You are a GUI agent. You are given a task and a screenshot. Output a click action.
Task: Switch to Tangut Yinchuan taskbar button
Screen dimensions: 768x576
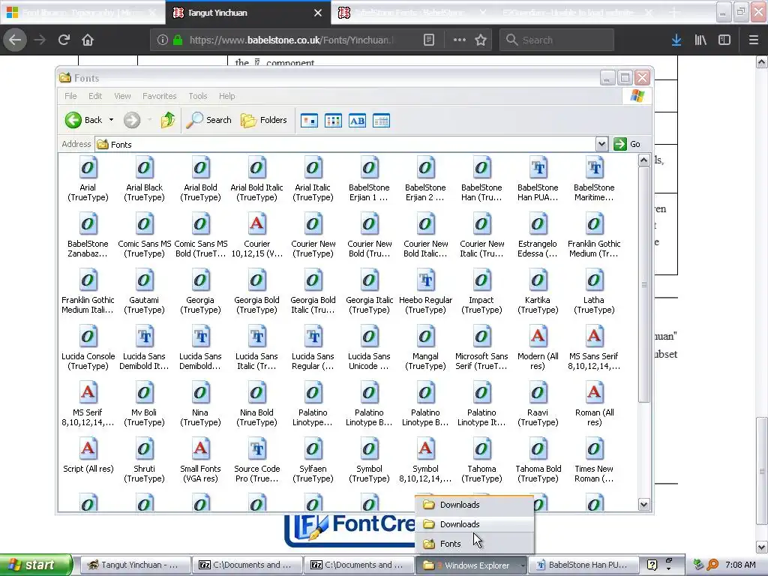(134, 565)
